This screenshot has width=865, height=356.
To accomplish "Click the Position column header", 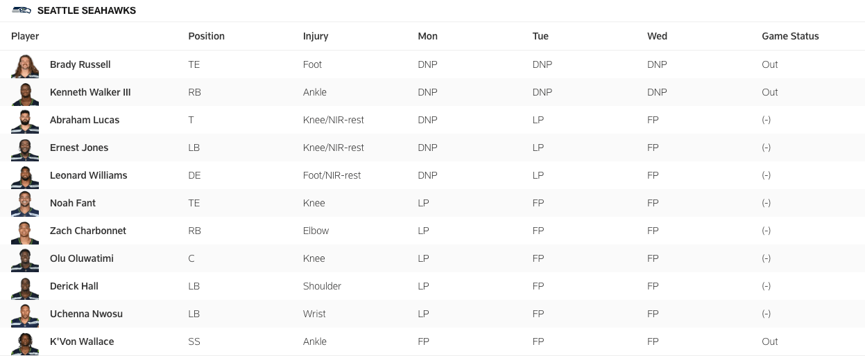I will coord(207,36).
